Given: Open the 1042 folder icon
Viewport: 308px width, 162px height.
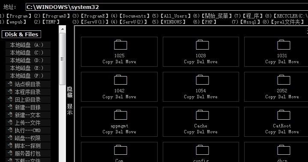Looking at the screenshot, I should tap(120, 80).
